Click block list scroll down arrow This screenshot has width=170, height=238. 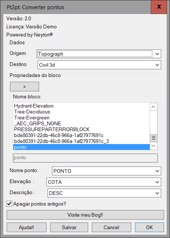153,146
